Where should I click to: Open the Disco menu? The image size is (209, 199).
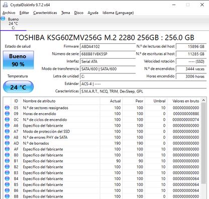click(79, 13)
